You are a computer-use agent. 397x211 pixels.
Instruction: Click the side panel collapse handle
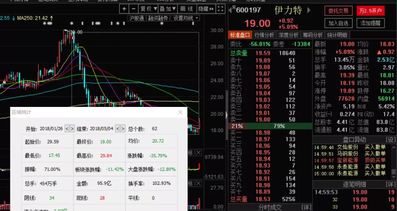point(226,115)
